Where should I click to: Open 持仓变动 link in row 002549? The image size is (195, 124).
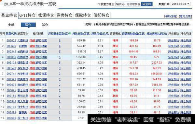[174, 79]
